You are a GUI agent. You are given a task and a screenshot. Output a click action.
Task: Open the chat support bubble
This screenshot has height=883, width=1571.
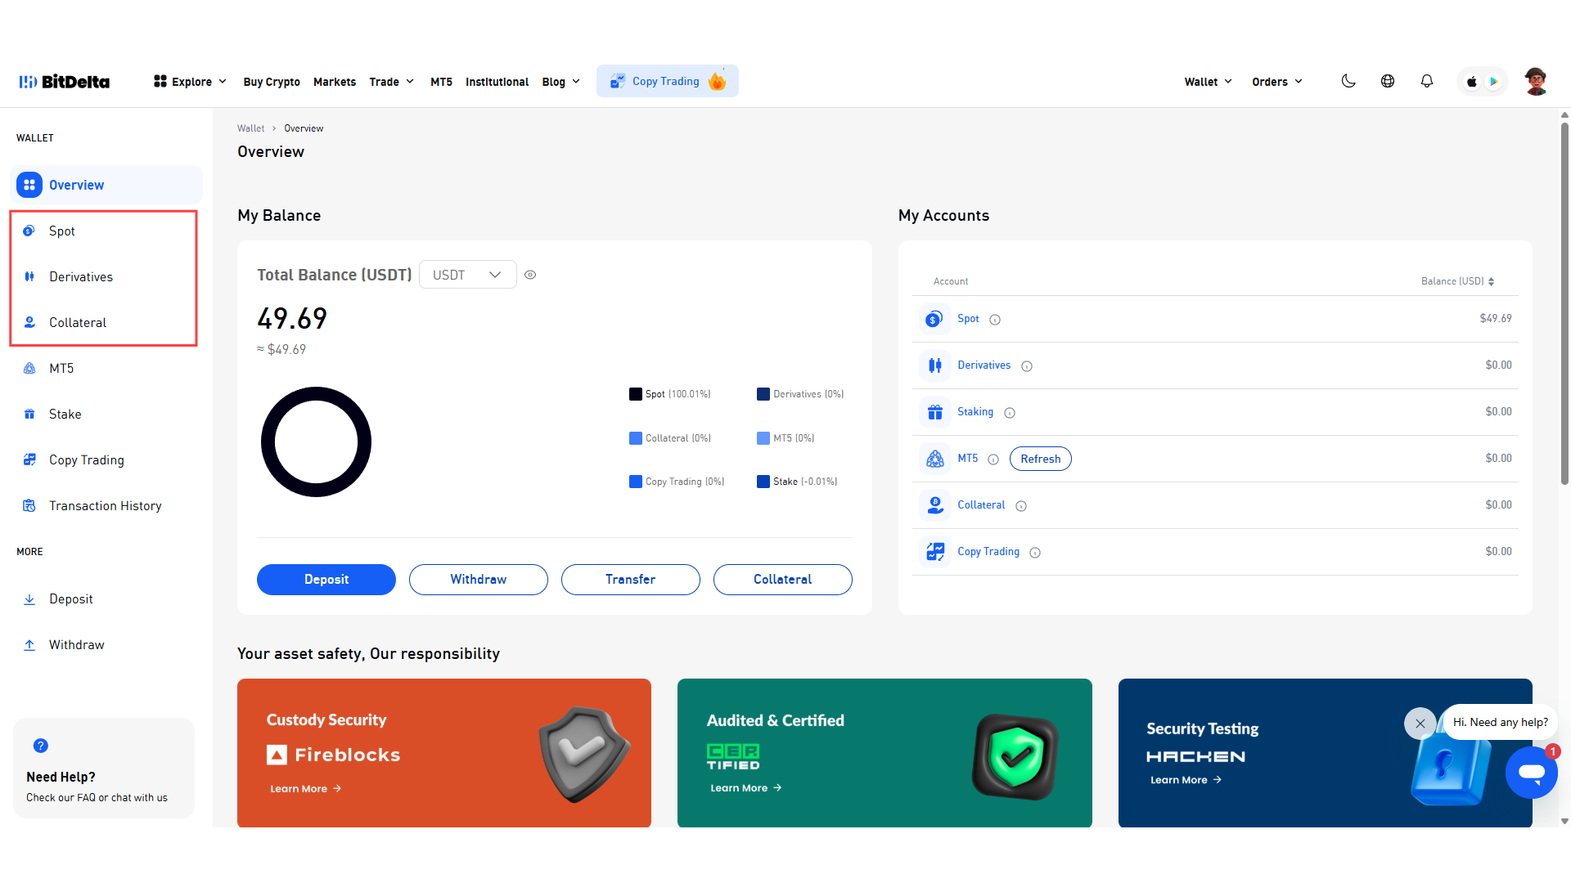[x=1531, y=772]
